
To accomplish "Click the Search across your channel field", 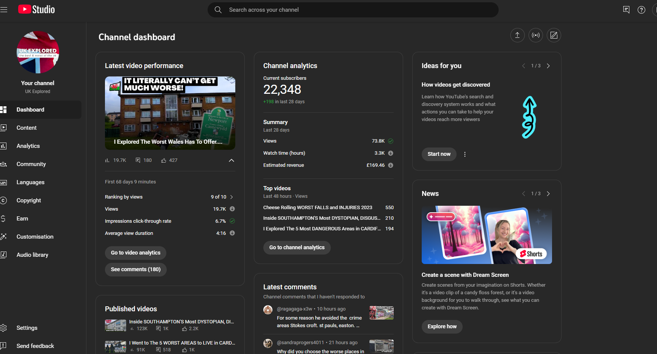I will point(353,10).
